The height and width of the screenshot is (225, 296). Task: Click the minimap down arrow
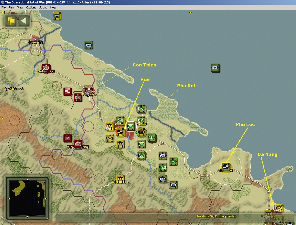pos(28,217)
